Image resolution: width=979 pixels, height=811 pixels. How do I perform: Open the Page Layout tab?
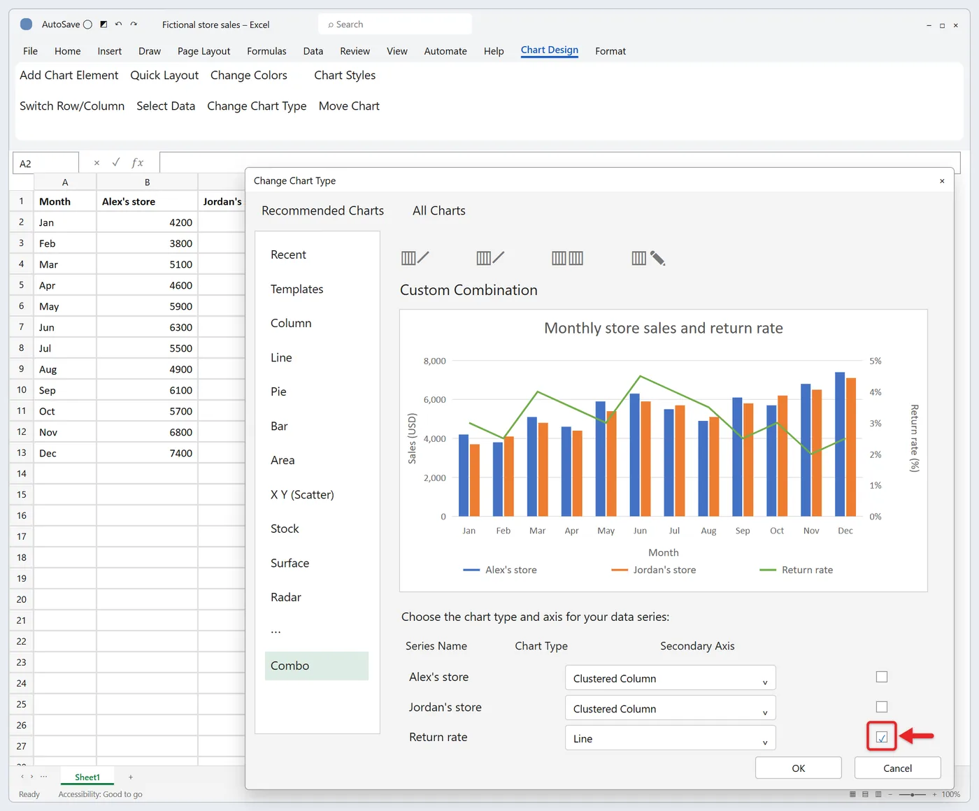click(203, 51)
